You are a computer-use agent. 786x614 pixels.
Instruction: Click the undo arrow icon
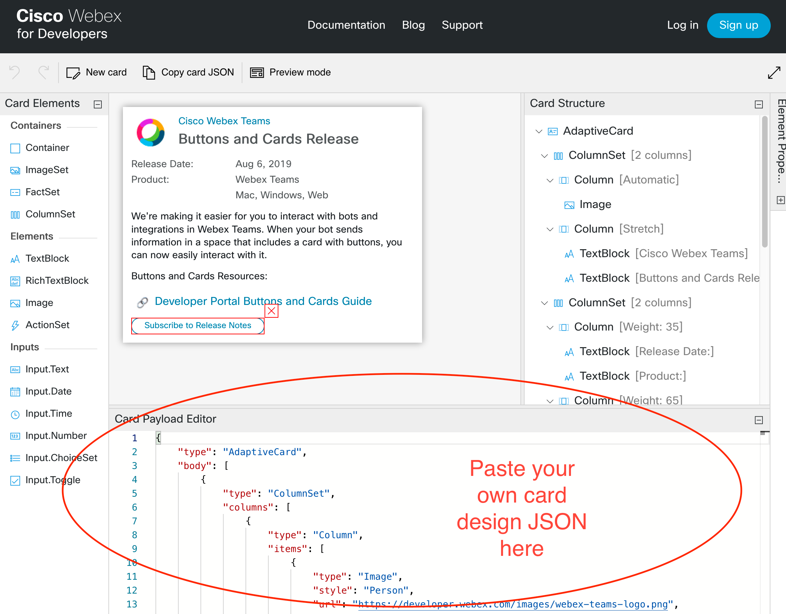(18, 72)
